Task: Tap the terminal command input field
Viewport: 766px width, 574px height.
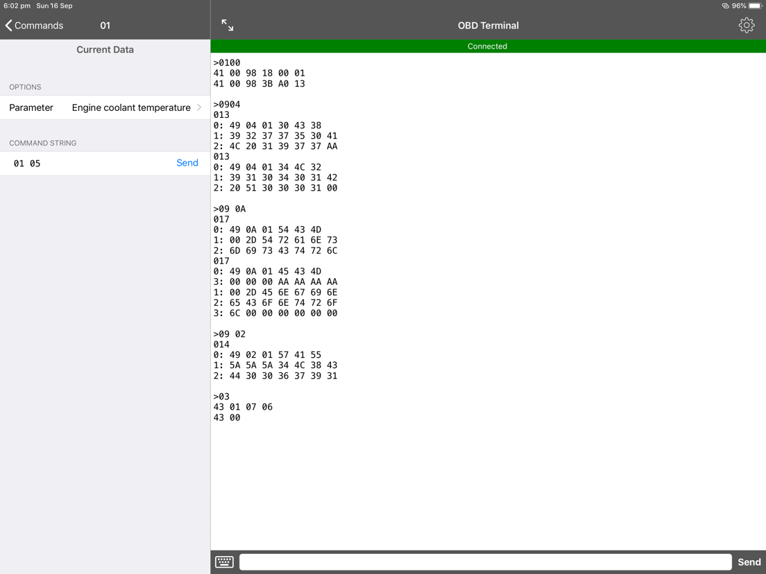Action: [485, 562]
